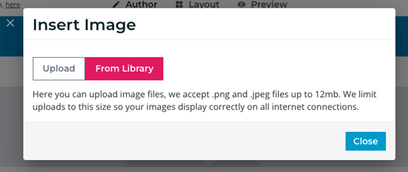
Task: Follow the underlined "here" link
Action: pos(13,4)
